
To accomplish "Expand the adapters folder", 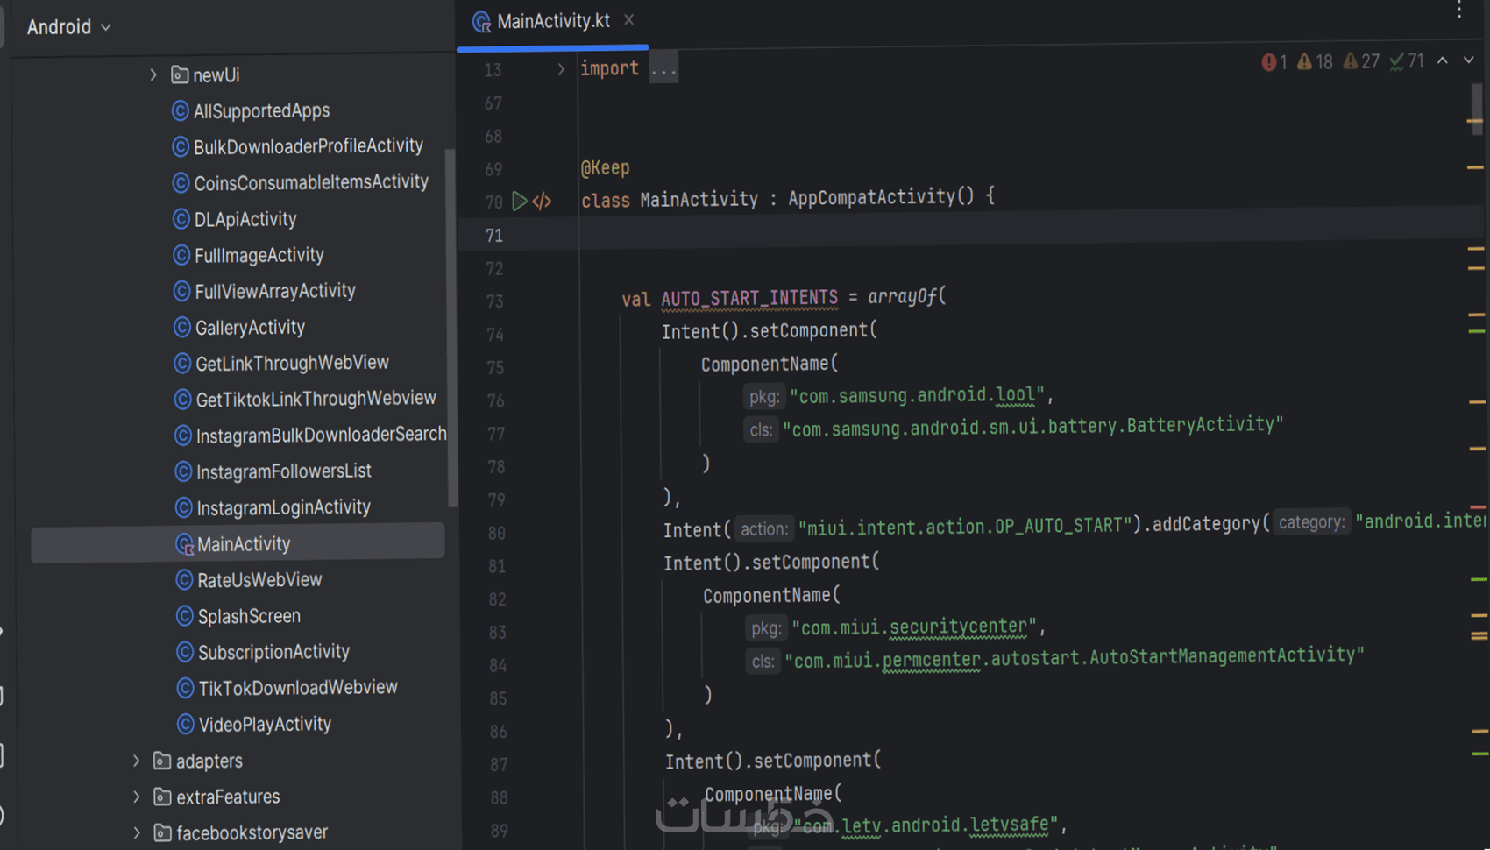I will click(137, 761).
